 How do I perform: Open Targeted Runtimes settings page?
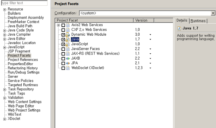click(23, 85)
